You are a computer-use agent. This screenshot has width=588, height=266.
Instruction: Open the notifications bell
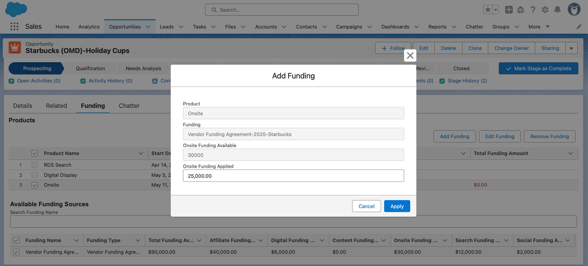tap(557, 10)
